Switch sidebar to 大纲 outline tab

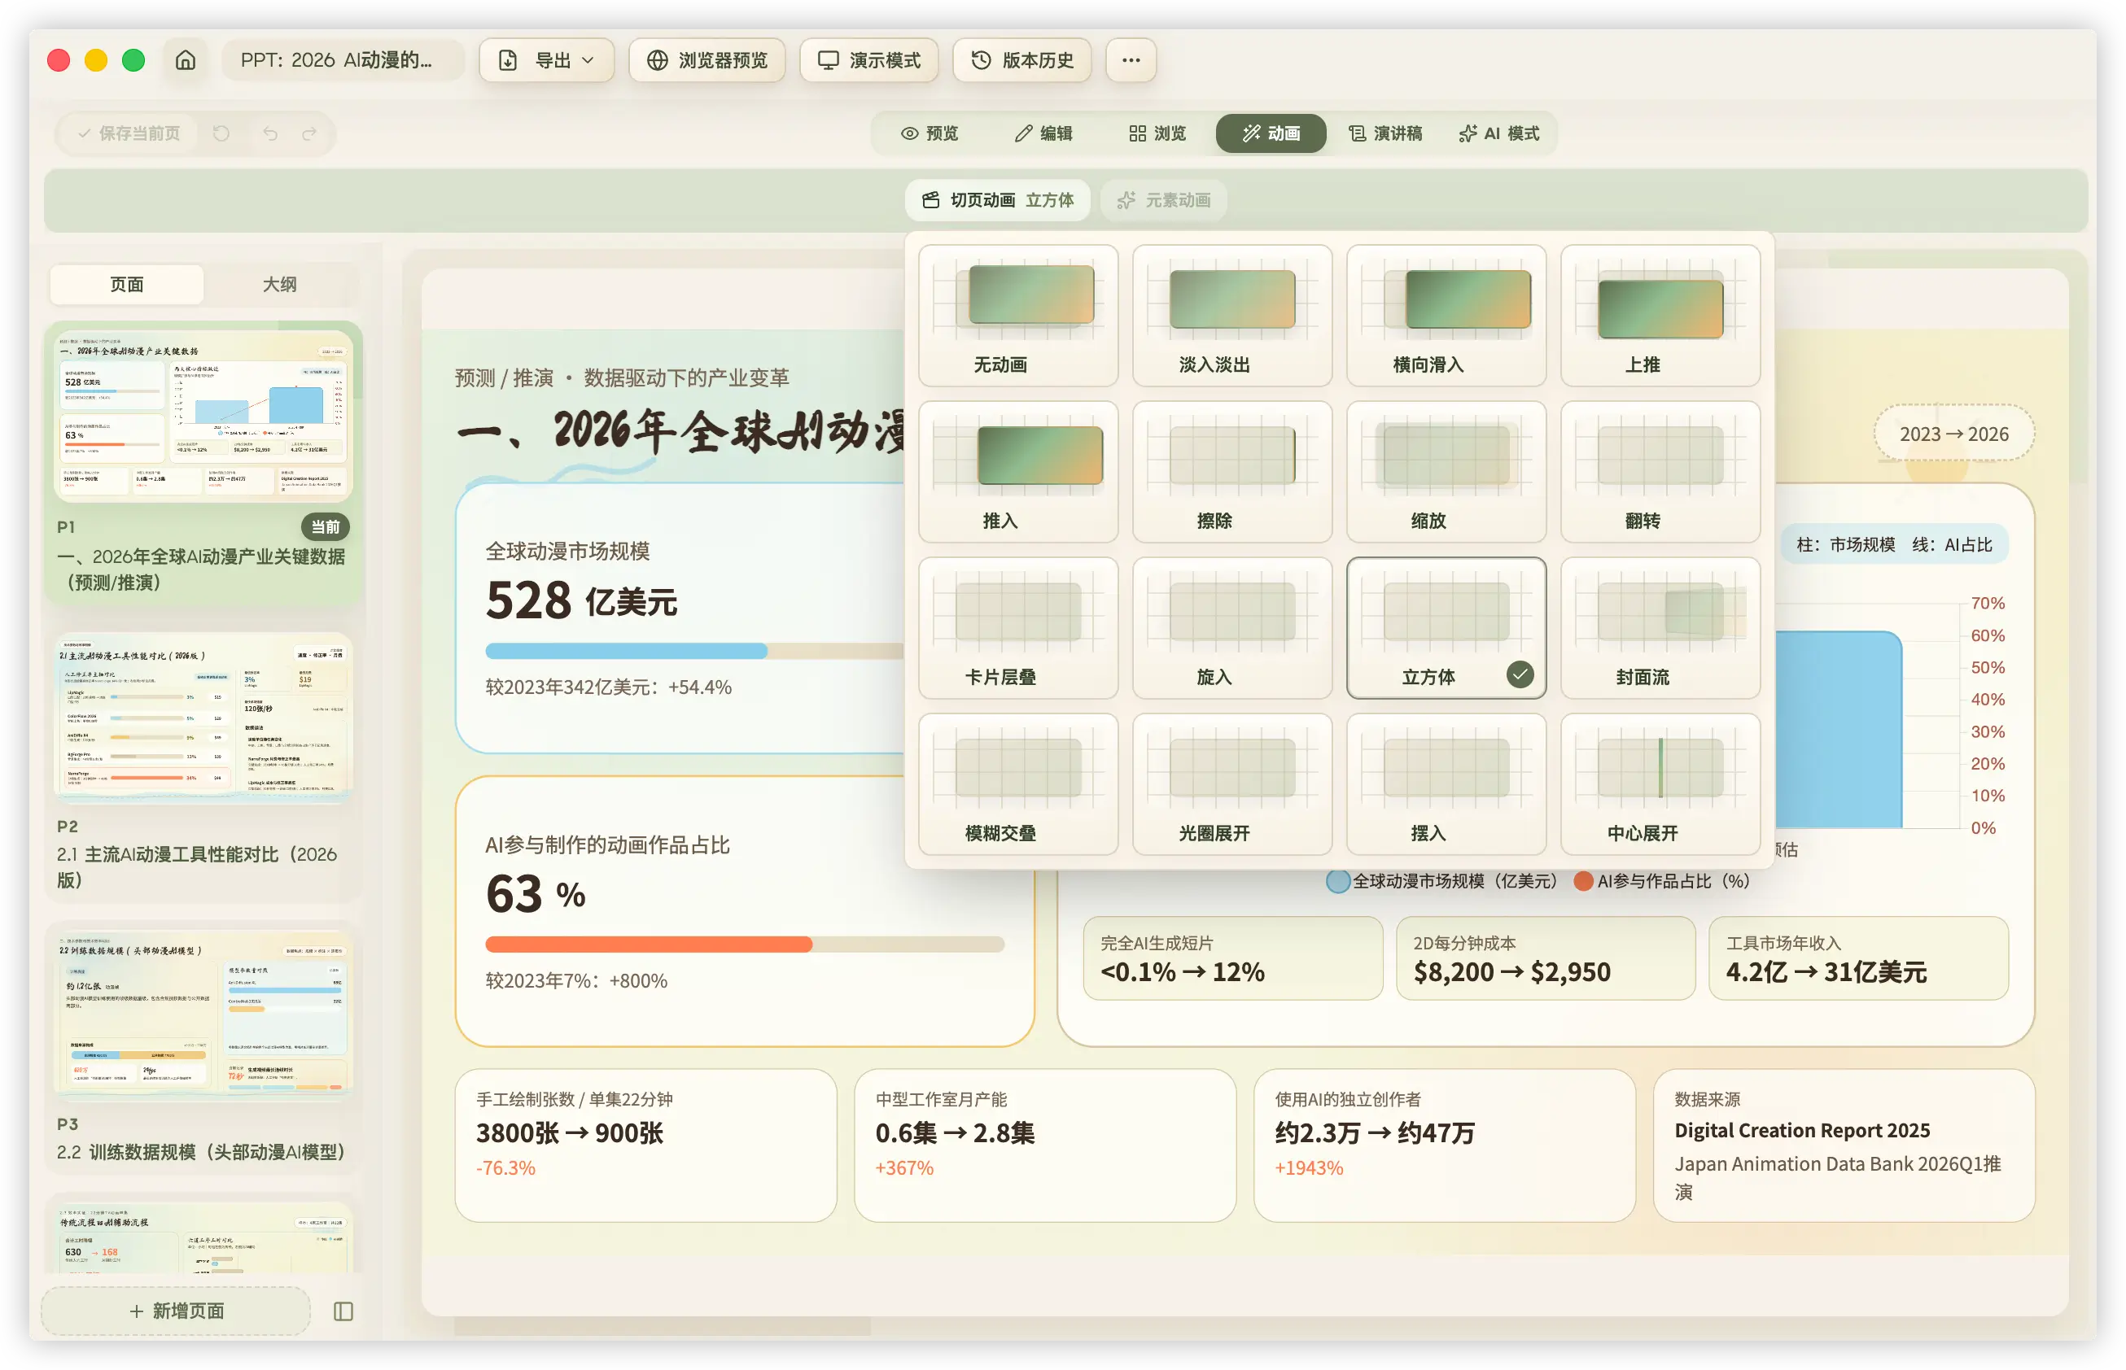point(279,285)
